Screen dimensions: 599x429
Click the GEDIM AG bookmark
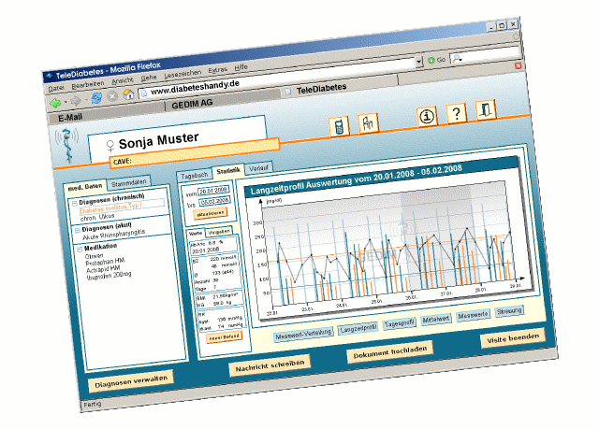[192, 105]
